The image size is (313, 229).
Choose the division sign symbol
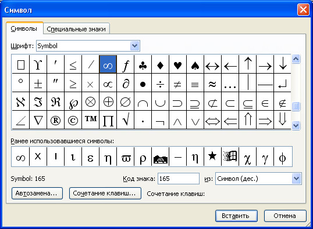click(x=161, y=83)
